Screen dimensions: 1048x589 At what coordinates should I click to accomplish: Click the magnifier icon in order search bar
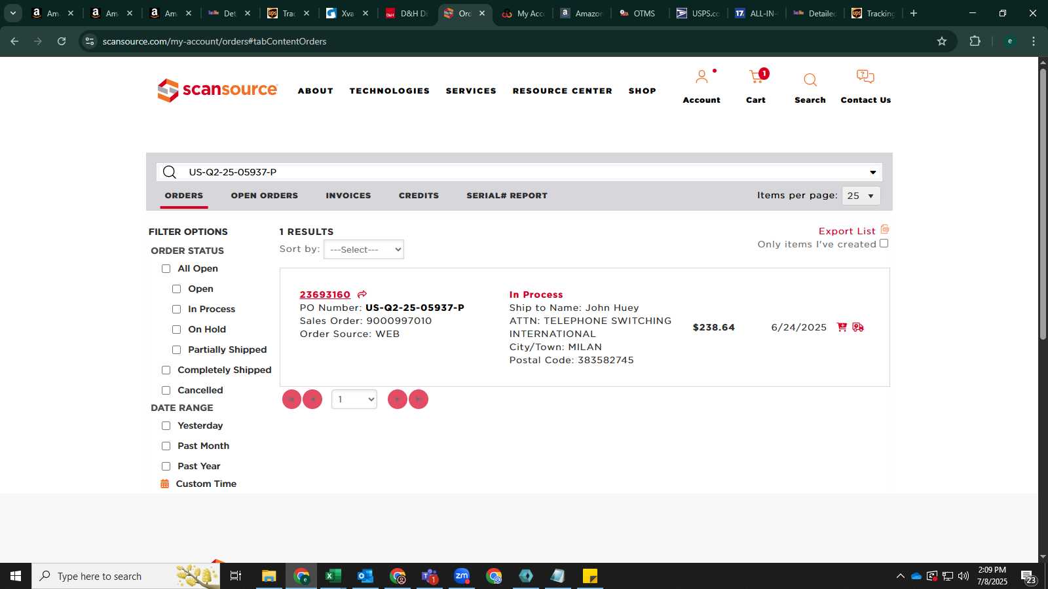[x=170, y=172]
